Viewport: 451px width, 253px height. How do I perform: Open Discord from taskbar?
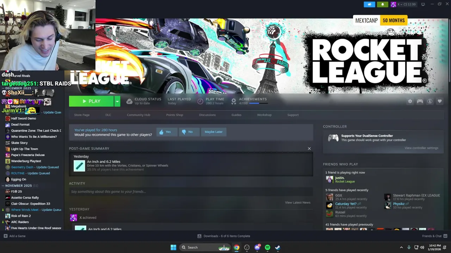click(x=257, y=247)
